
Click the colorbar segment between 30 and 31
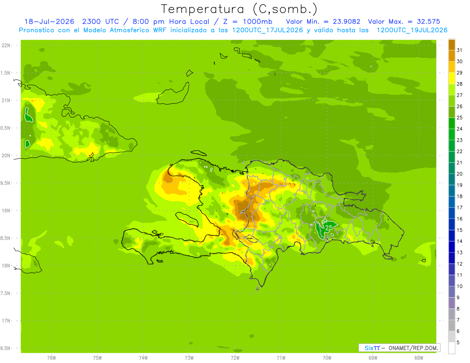tap(452, 56)
